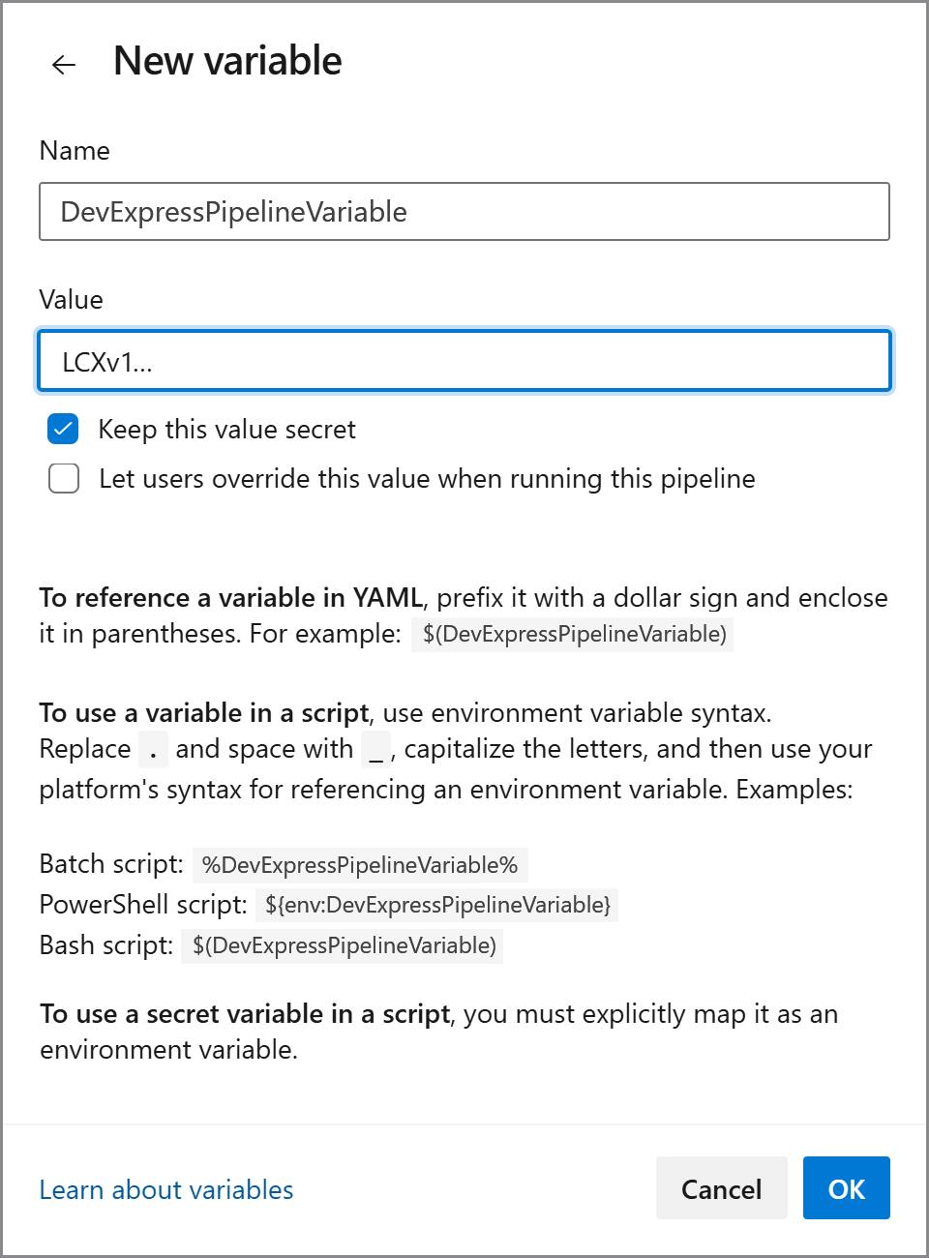Enable Let users override this value checkbox
The width and height of the screenshot is (929, 1258).
click(64, 479)
